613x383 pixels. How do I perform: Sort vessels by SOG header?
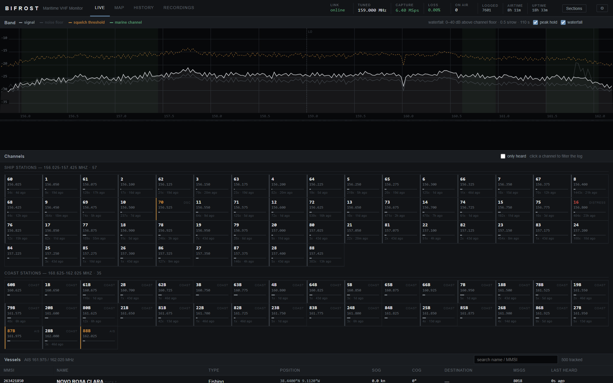point(376,370)
